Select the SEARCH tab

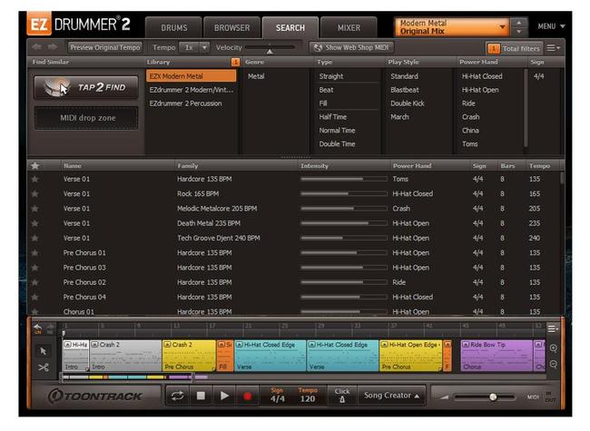290,28
